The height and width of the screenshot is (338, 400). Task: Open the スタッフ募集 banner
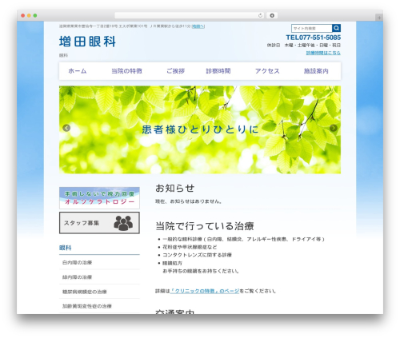click(99, 223)
